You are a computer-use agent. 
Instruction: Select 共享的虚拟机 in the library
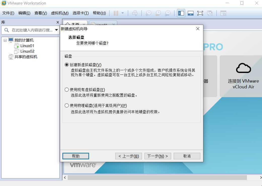(x=26, y=57)
